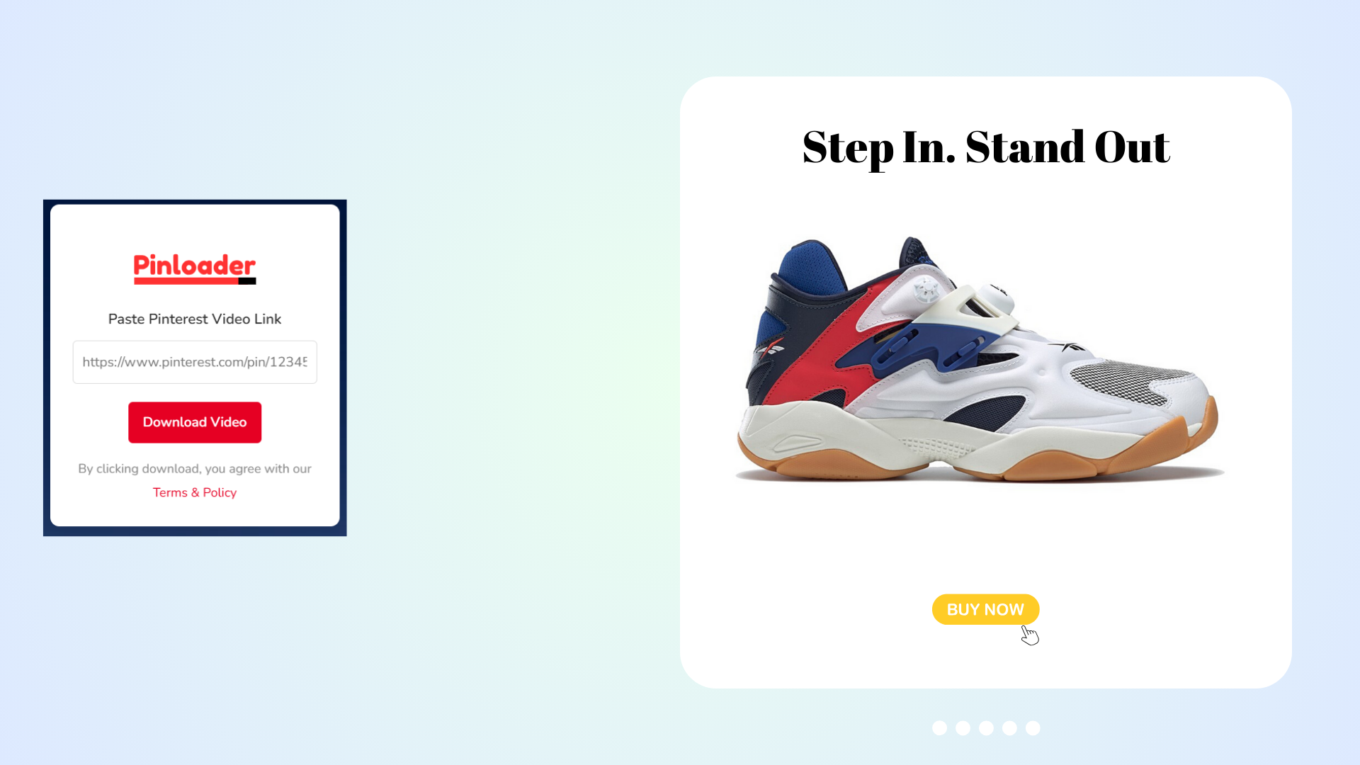
Task: Click the Pinloader logo
Action: click(195, 269)
